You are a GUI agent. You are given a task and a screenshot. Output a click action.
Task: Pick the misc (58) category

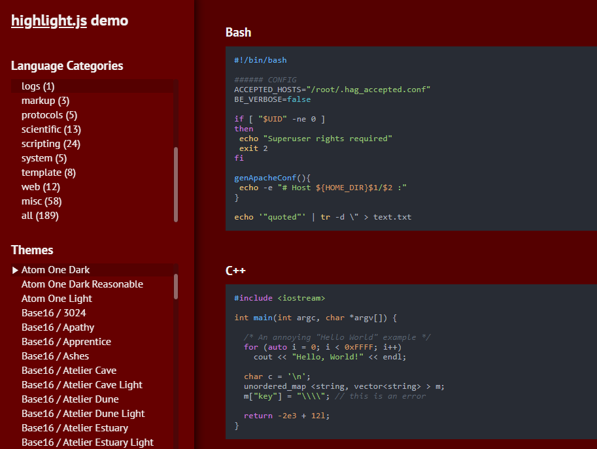tap(41, 201)
